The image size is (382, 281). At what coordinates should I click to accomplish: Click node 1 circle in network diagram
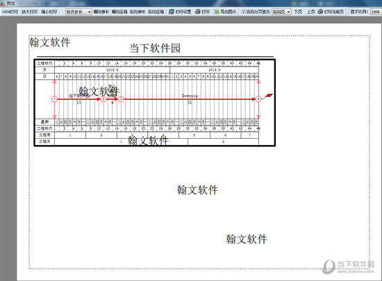[54, 99]
